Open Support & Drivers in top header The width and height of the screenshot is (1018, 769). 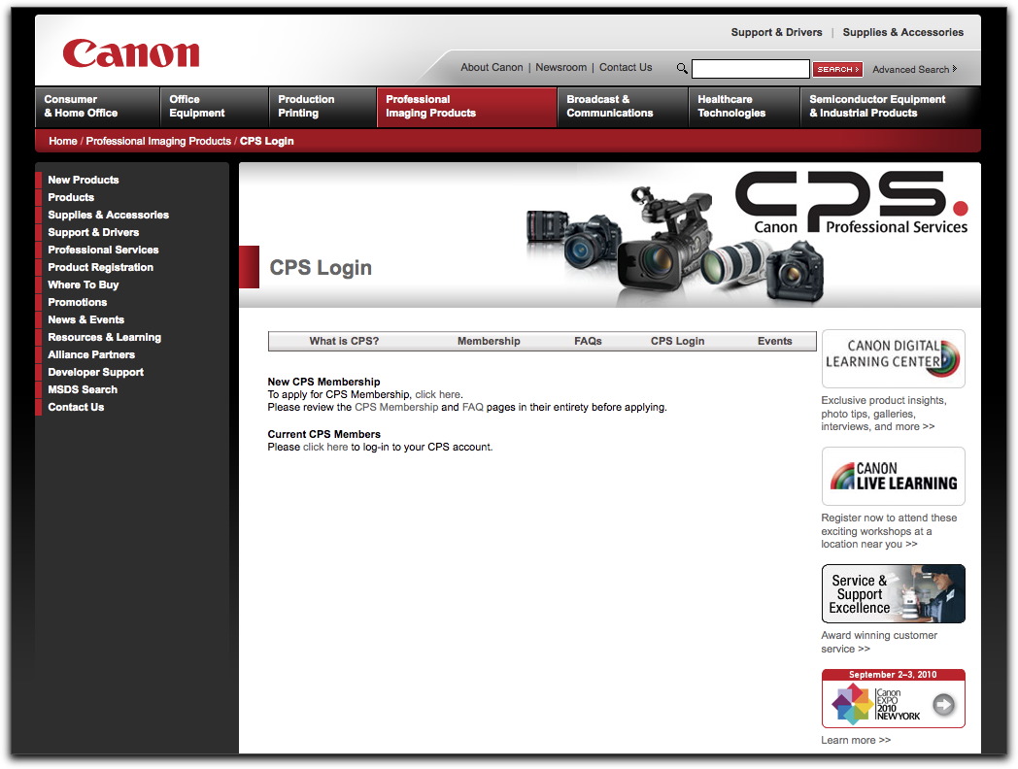pyautogui.click(x=776, y=32)
